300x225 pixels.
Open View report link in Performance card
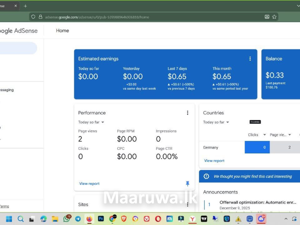tap(89, 184)
